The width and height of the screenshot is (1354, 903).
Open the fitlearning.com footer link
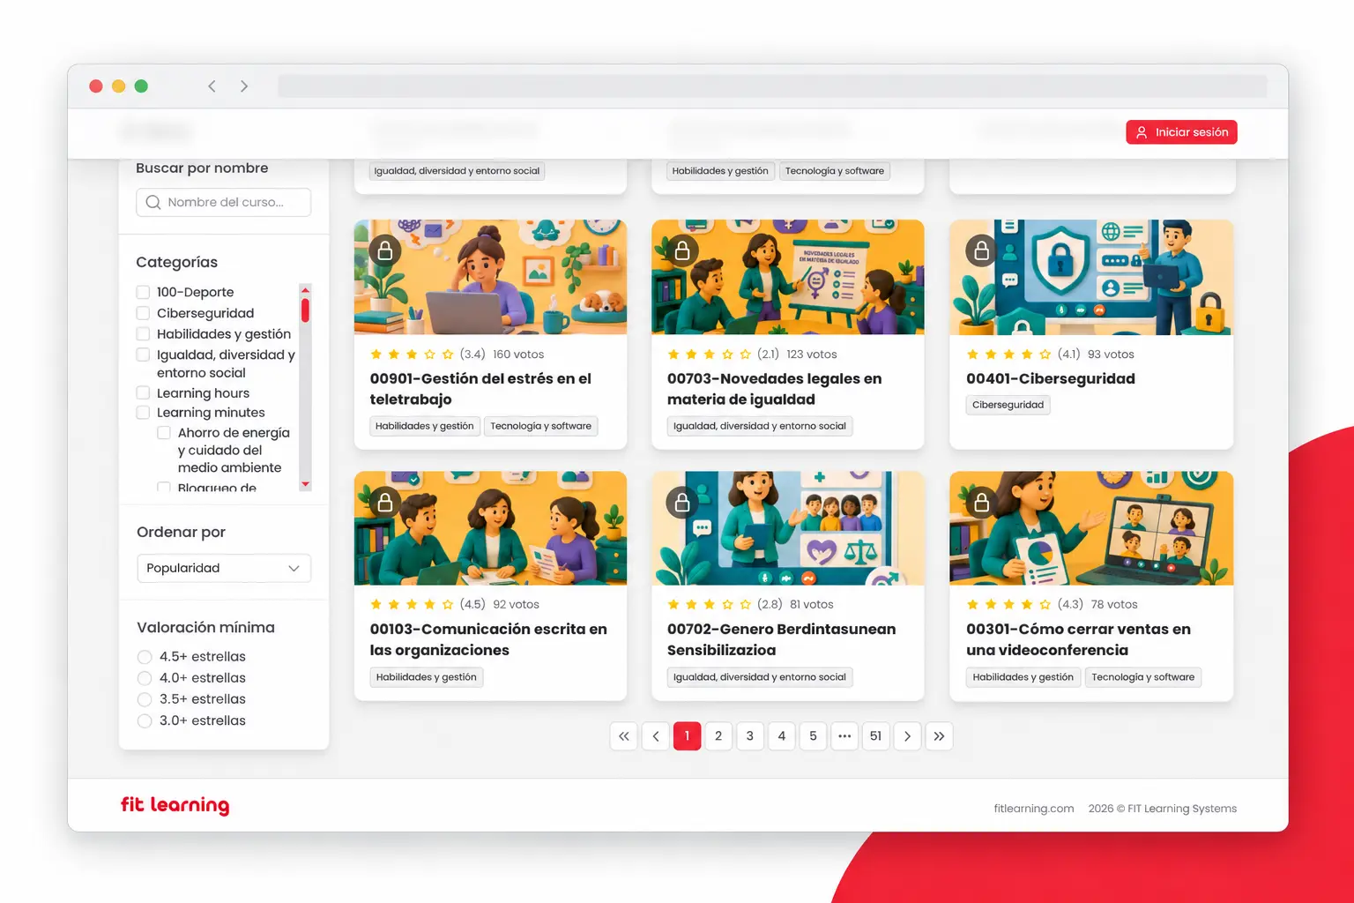[x=1034, y=809]
